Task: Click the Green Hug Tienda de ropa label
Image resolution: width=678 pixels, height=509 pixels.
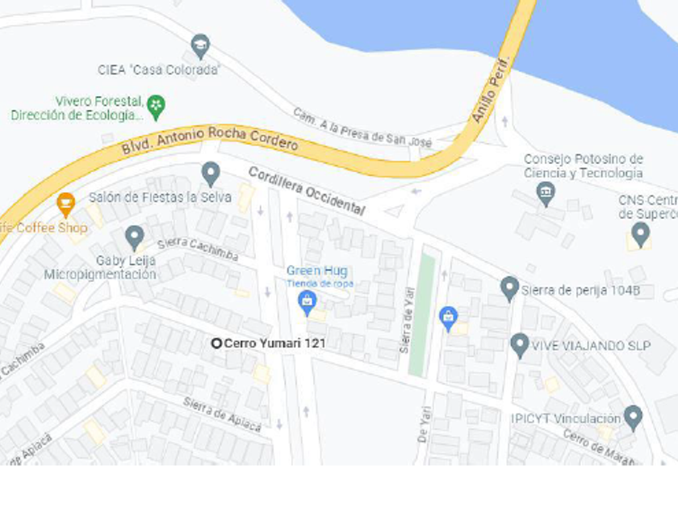Action: [x=320, y=276]
